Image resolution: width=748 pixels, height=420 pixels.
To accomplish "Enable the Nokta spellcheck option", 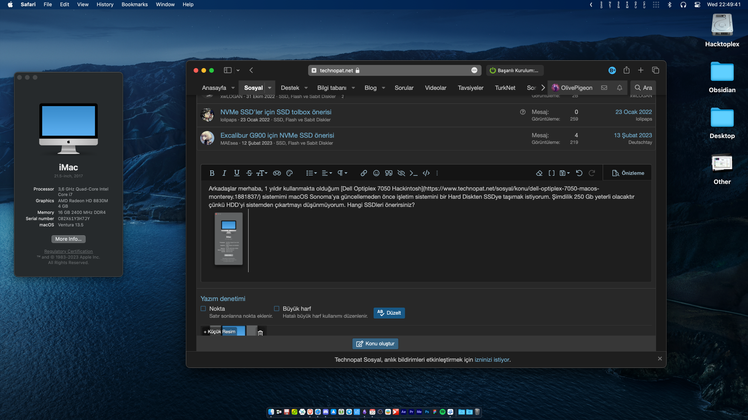I will [x=203, y=308].
